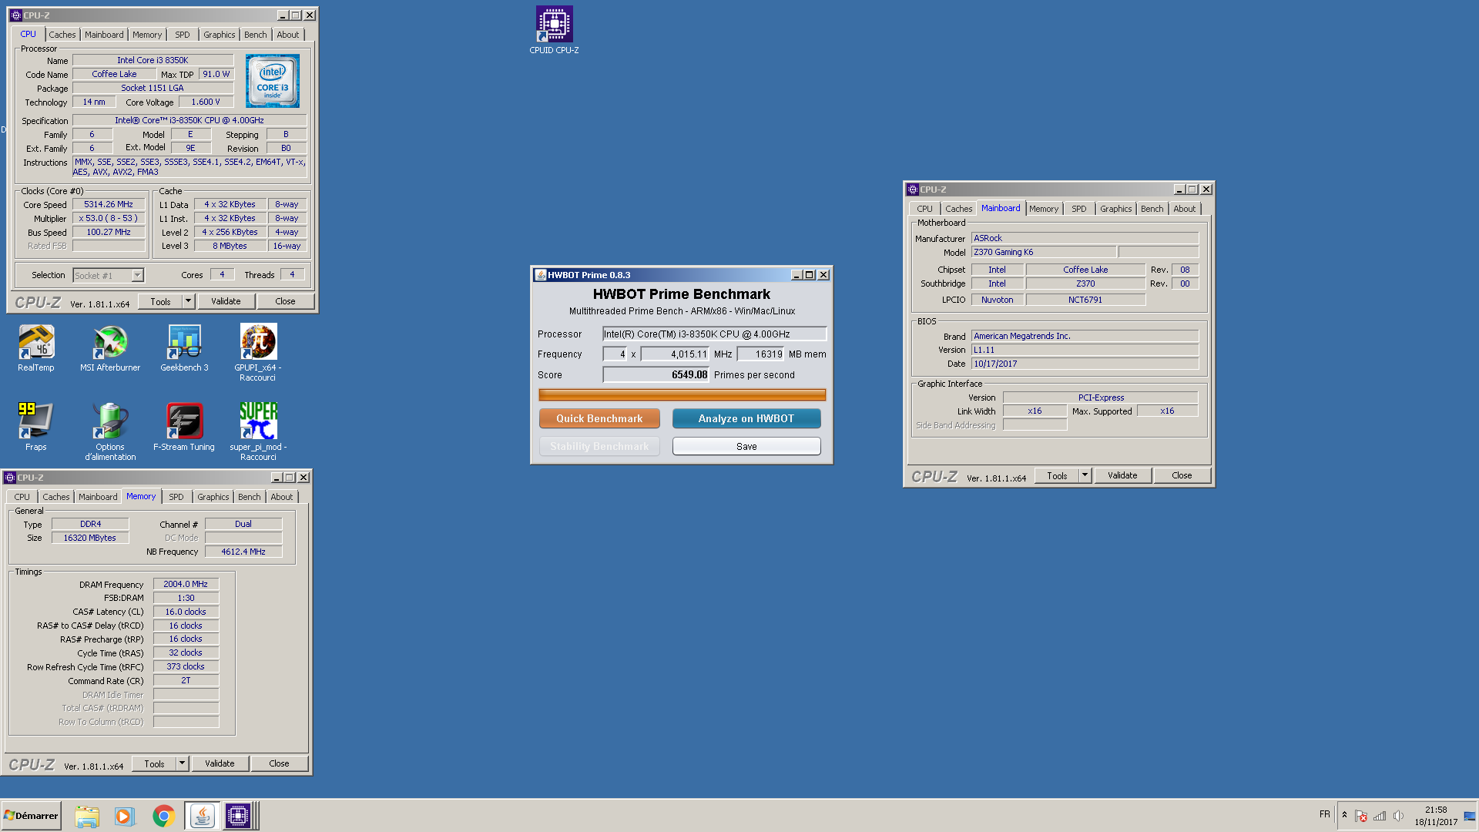Click motherboard model Z370 Gaming K6
Screen dimensions: 1479x832
(x=1043, y=252)
